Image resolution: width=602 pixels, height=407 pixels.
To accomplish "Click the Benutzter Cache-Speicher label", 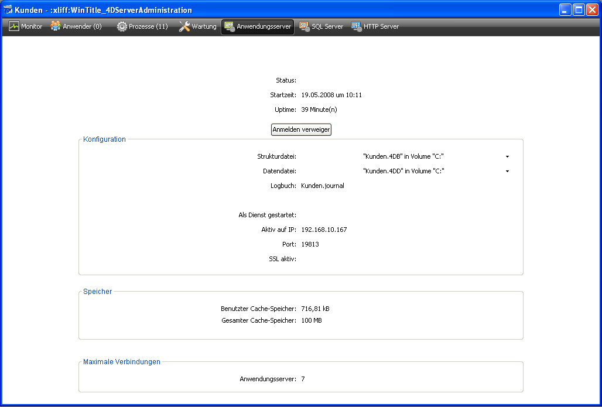I will click(x=258, y=309).
